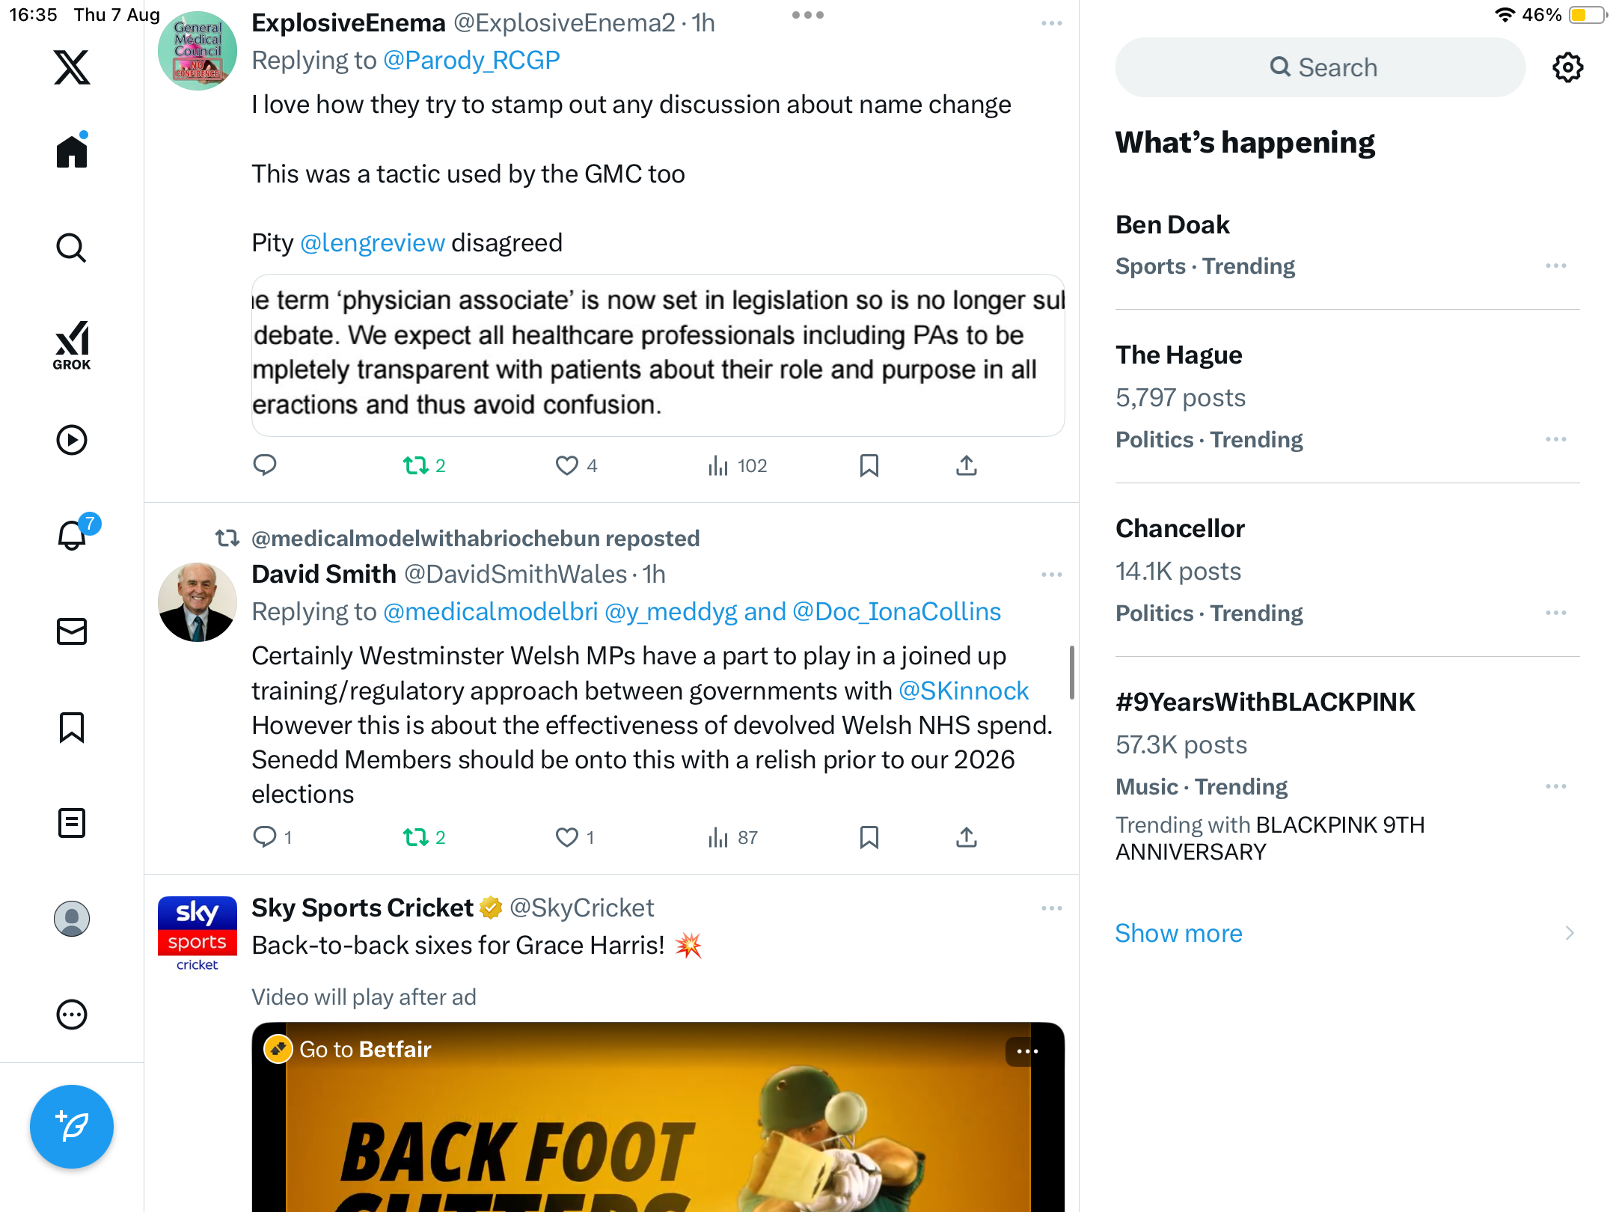Click the Search input field
Image resolution: width=1616 pixels, height=1212 pixels.
1320,67
